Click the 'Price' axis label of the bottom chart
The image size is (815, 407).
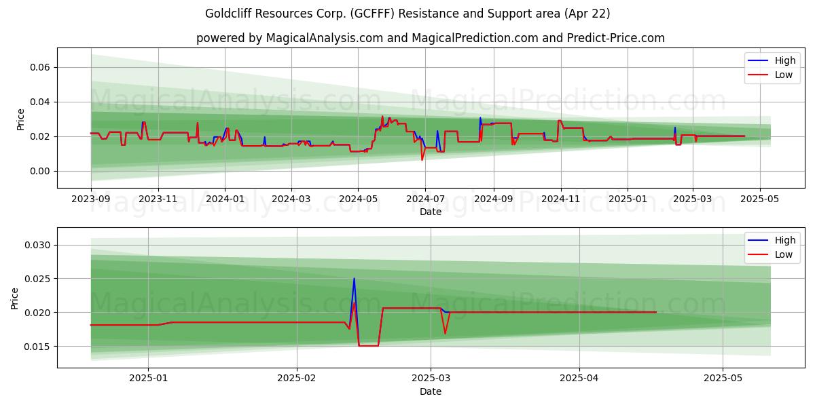tap(15, 298)
